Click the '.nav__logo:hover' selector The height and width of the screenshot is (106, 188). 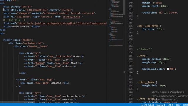148,26
